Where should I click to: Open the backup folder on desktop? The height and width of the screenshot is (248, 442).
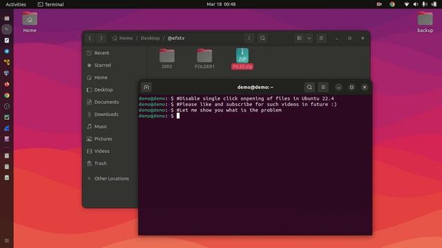(x=425, y=22)
